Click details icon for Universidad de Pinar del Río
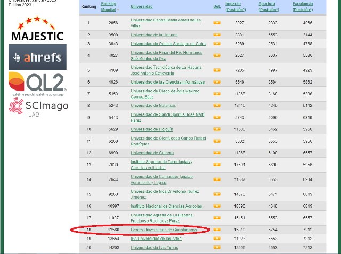Image resolution: width=341 pixels, height=254 pixels. [x=217, y=55]
